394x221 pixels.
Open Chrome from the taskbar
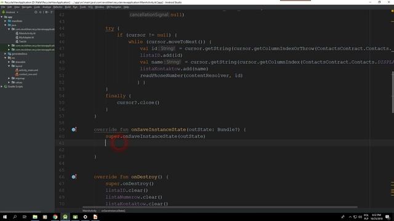pyautogui.click(x=55, y=217)
